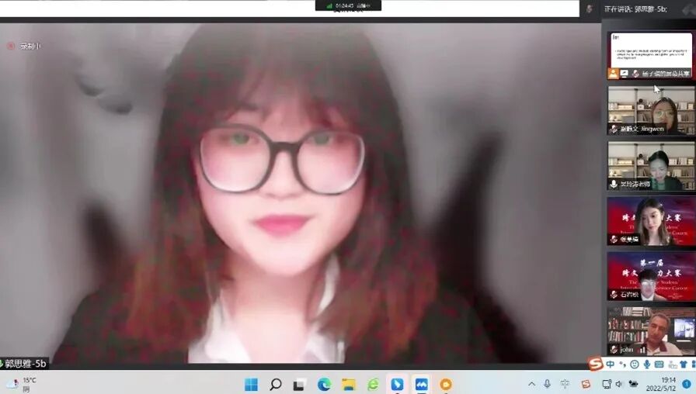Click the 正在讲话 current speaker label
The height and width of the screenshot is (394, 696).
[x=635, y=9]
